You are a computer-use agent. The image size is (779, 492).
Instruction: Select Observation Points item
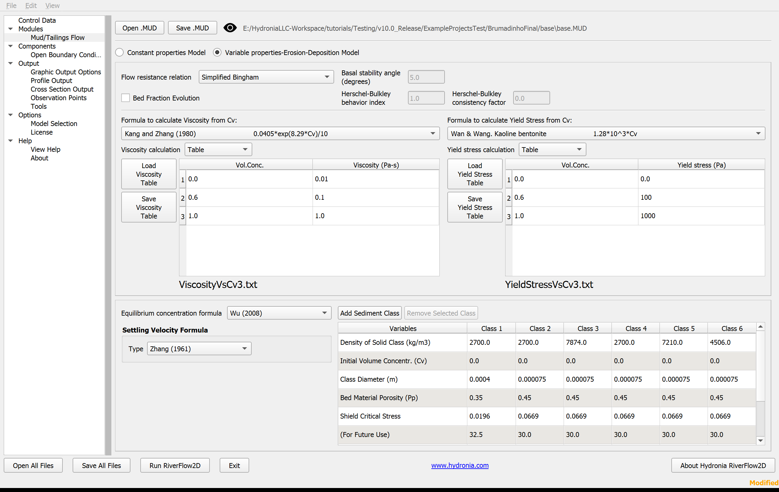(58, 98)
